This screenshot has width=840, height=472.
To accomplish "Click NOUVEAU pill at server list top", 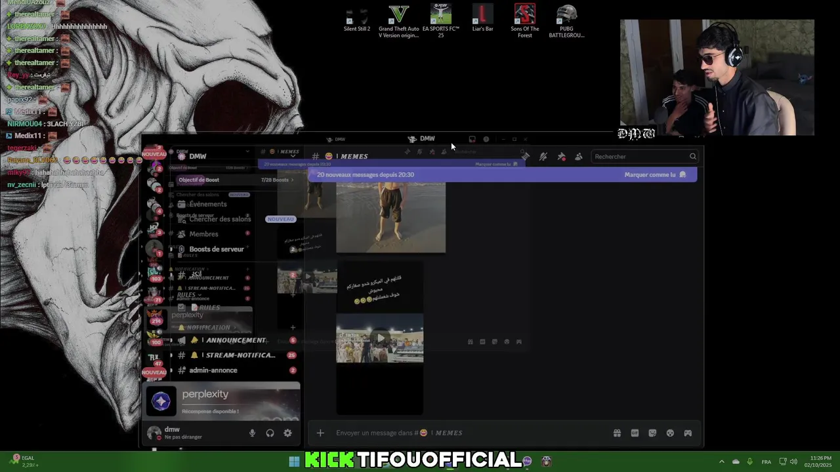I will point(154,154).
